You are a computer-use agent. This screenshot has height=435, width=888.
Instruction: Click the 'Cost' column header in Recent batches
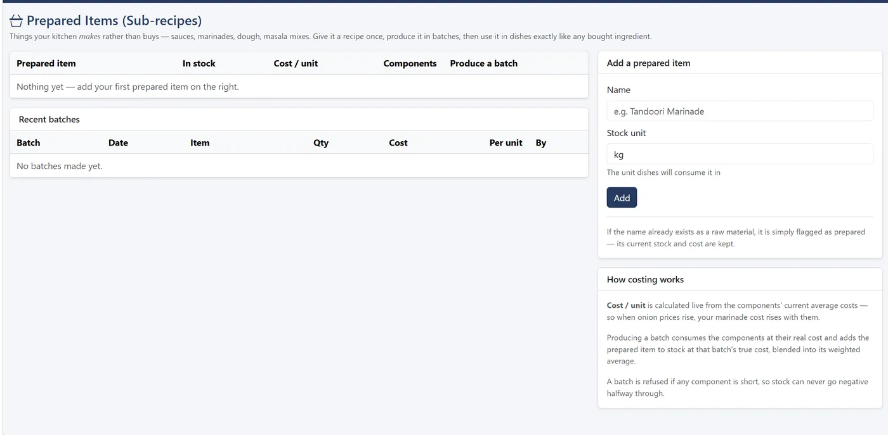click(x=398, y=142)
